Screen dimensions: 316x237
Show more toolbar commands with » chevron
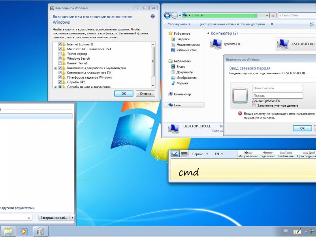[272, 24]
